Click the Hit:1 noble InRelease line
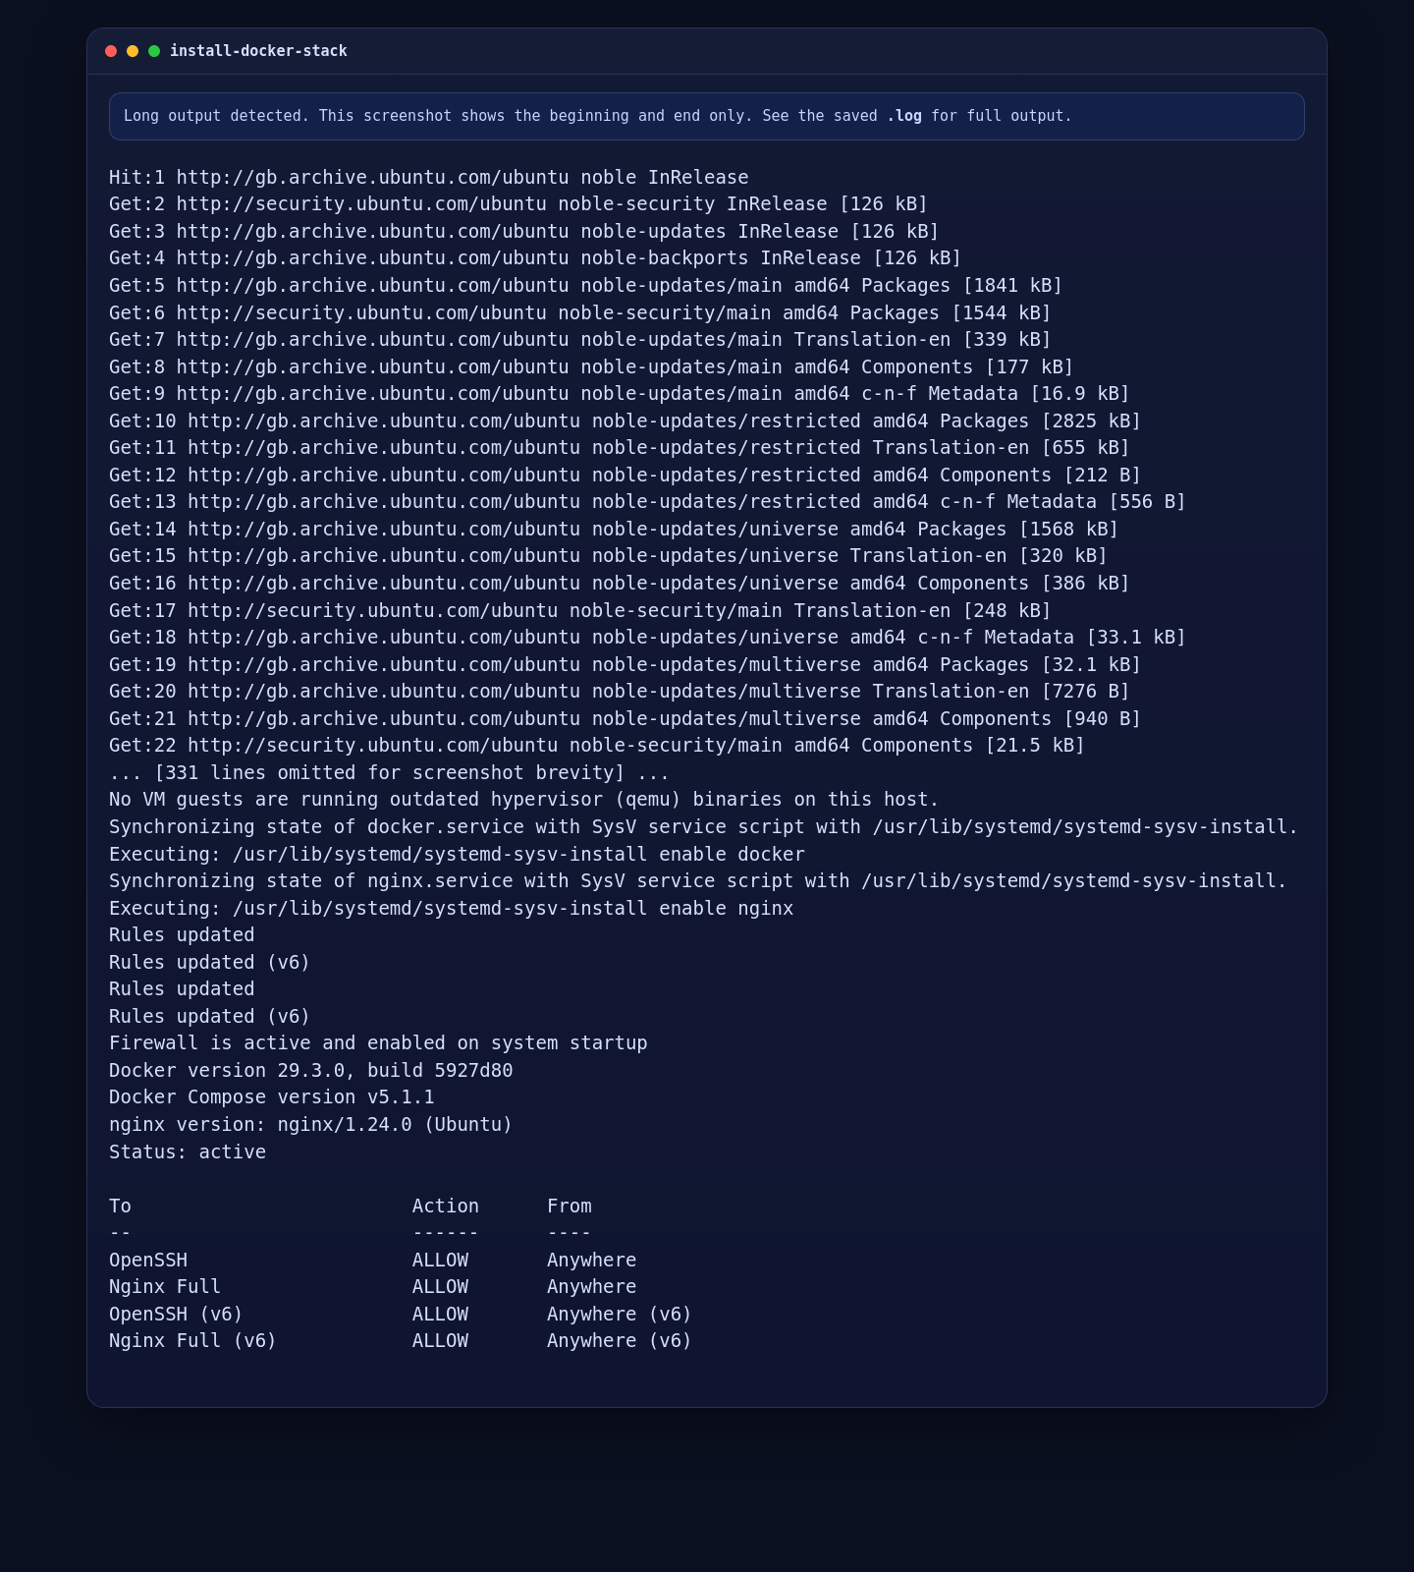The width and height of the screenshot is (1414, 1572). pyautogui.click(x=429, y=178)
